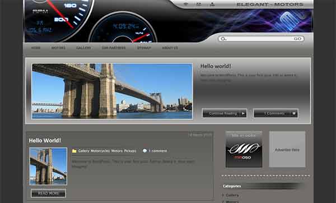336x203 pixels.
Task: Click the arrow icon on Comments button
Action: click(x=294, y=113)
